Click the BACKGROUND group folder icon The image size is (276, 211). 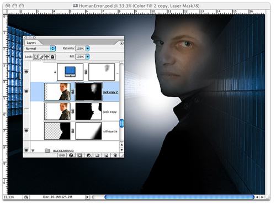(x=47, y=151)
